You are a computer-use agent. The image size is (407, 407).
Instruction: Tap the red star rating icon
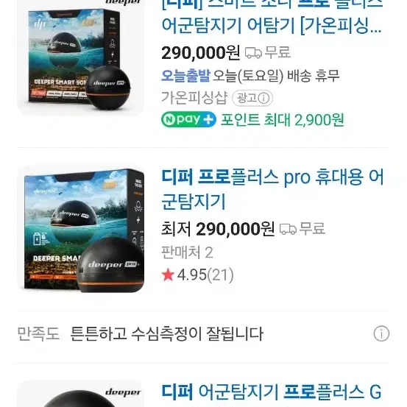coord(168,275)
